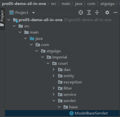Click main in the breadcrumb bar
The image size is (120, 117).
click(x=66, y=4)
